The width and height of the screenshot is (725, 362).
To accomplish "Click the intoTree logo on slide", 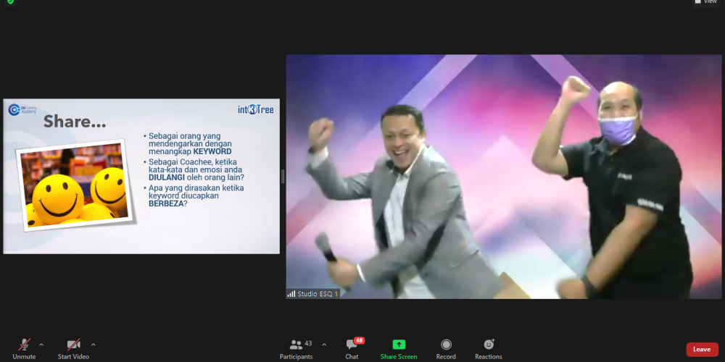I will click(255, 110).
